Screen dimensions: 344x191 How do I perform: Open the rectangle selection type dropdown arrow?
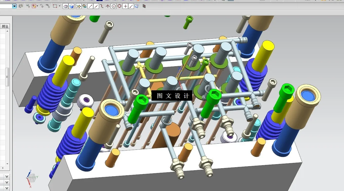coord(60,6)
